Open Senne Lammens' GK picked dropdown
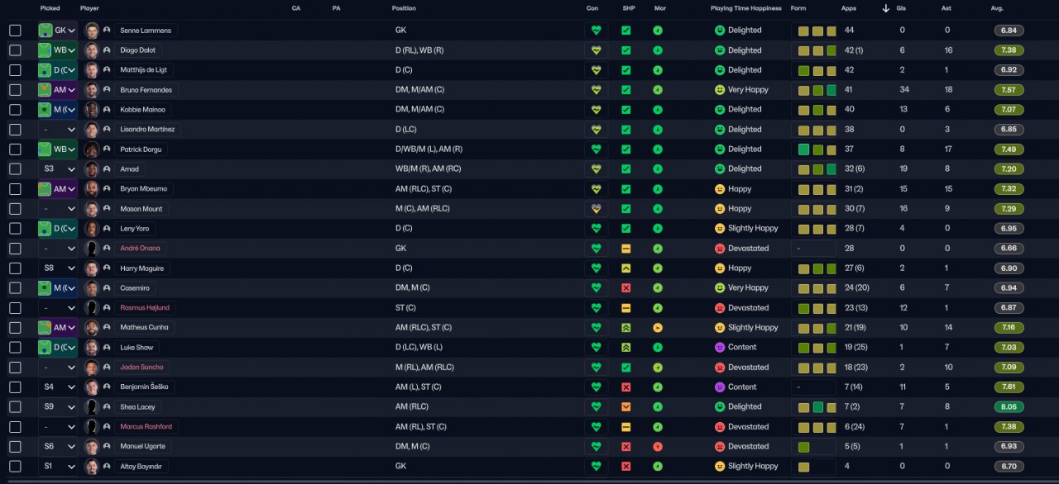The width and height of the screenshot is (1059, 484). click(x=57, y=31)
